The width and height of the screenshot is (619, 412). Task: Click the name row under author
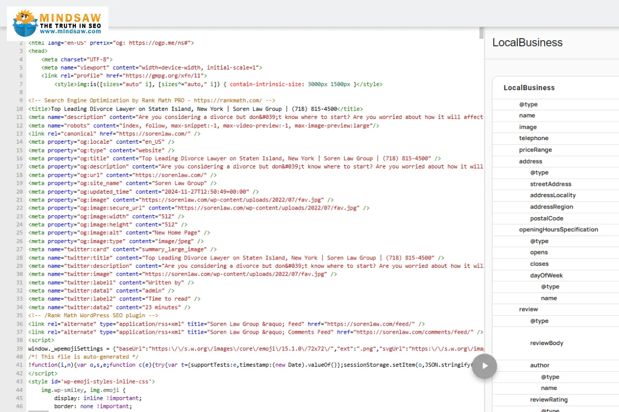pyautogui.click(x=556, y=388)
